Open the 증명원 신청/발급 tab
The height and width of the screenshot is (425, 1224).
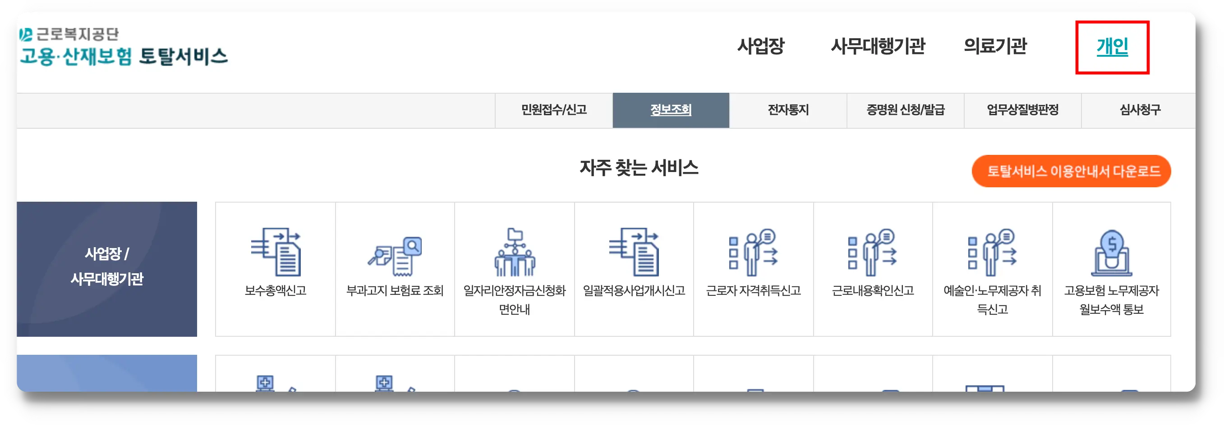pos(905,110)
